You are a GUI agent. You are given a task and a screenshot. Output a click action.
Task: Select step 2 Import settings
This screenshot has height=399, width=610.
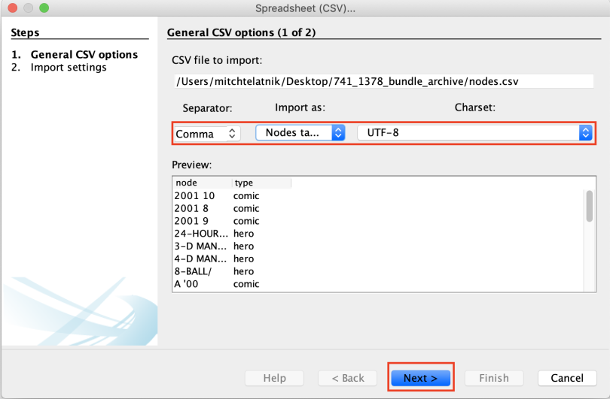(69, 68)
